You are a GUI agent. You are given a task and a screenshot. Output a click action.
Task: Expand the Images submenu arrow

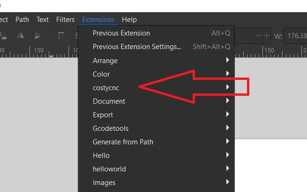227,183
